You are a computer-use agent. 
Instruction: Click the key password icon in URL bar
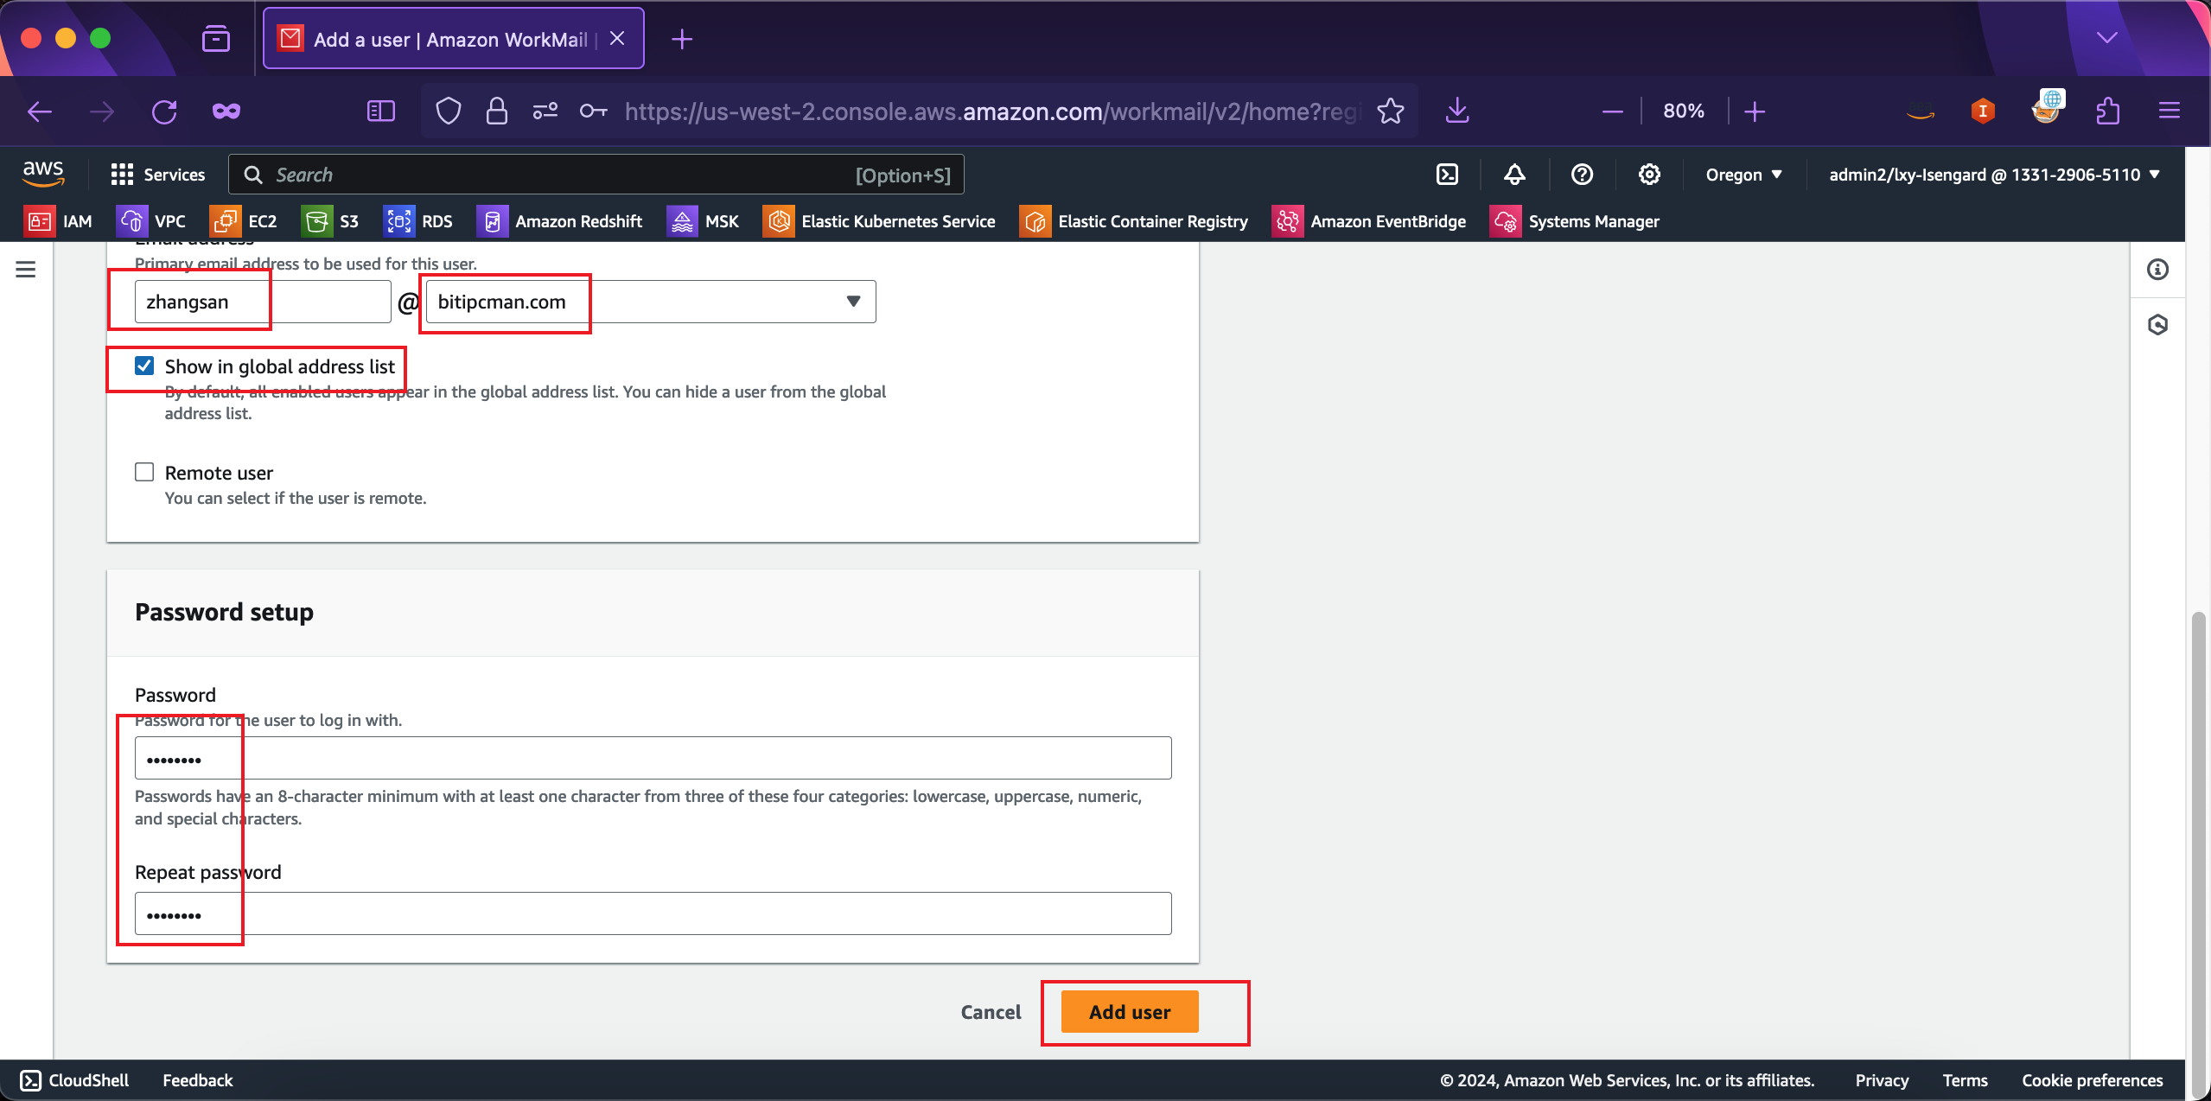click(593, 111)
